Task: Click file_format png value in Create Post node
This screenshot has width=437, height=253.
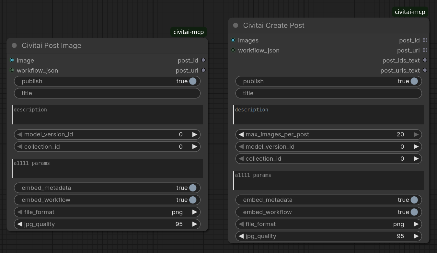Action: coord(399,224)
